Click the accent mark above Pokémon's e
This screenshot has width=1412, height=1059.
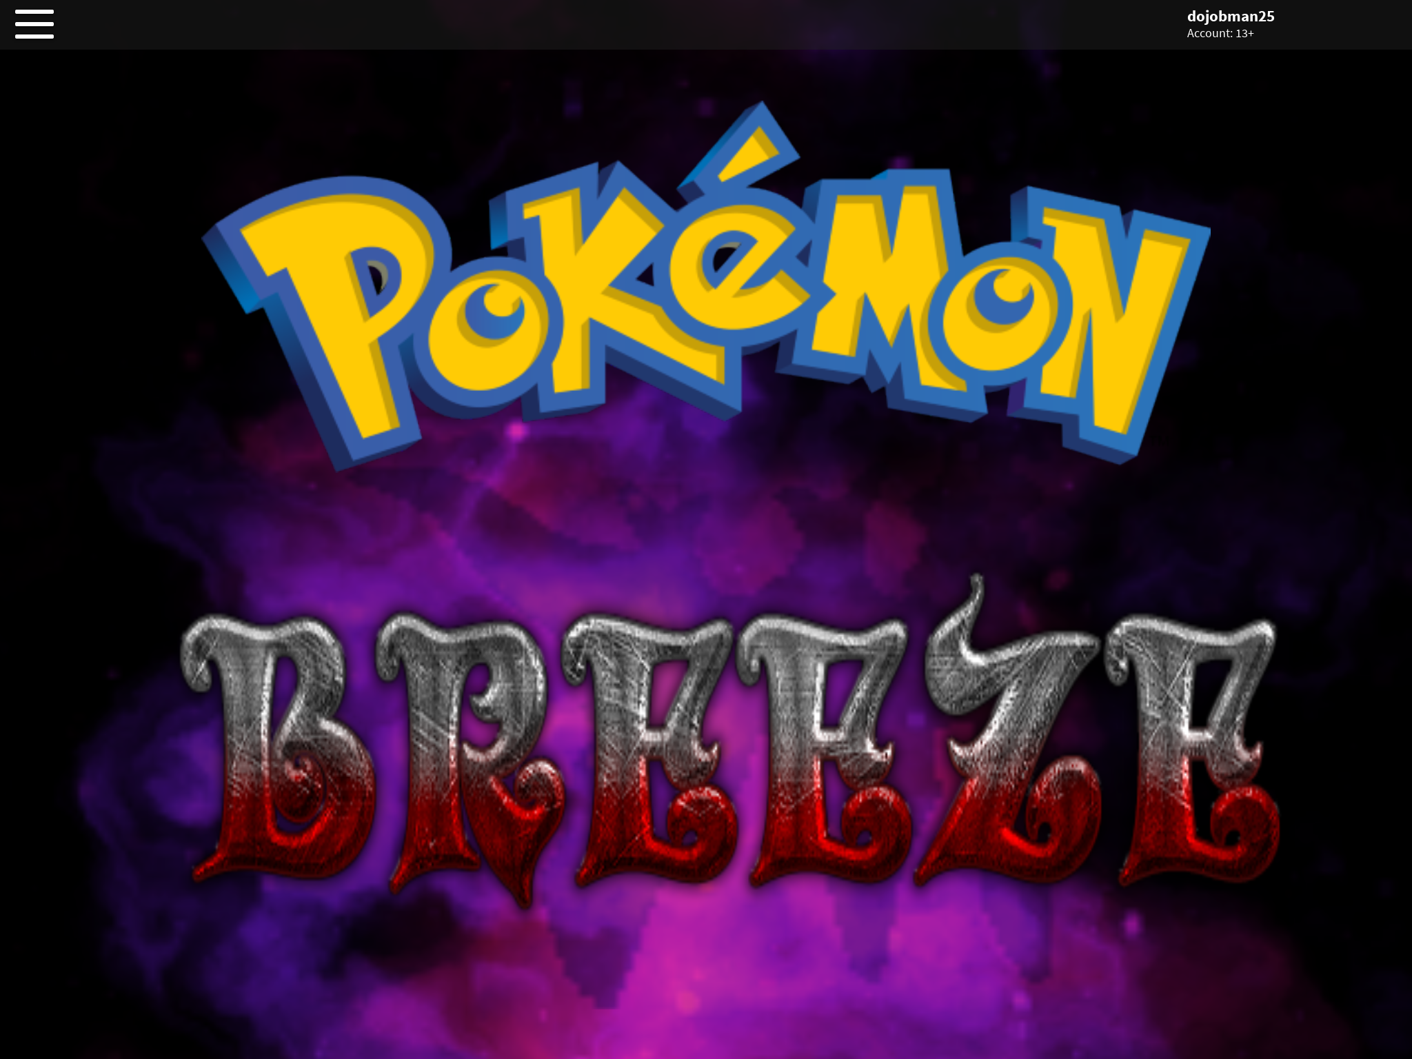point(752,153)
